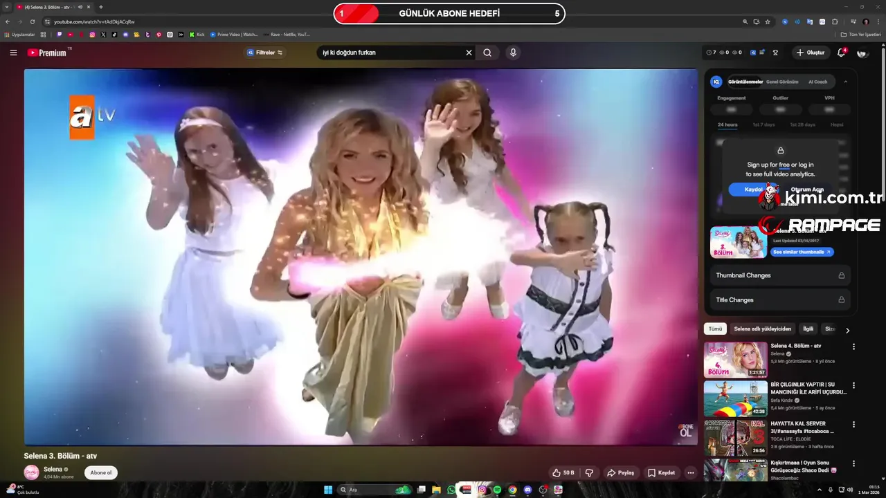
Task: Like the video with thumbs up 50 B
Action: 563,473
